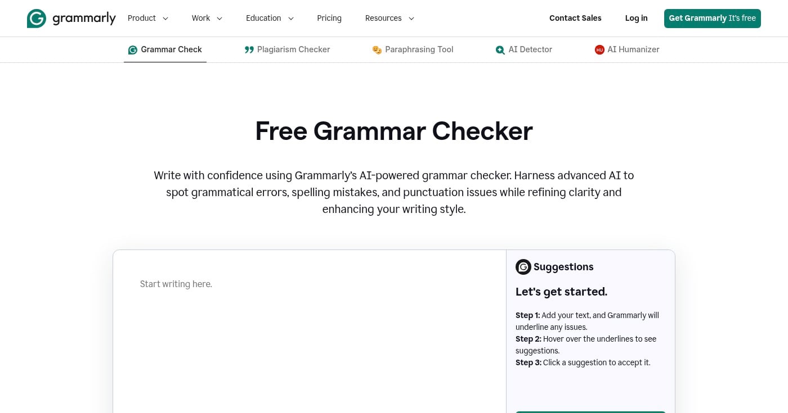Click the AI Humanizer HU badge icon
The width and height of the screenshot is (788, 413).
[599, 49]
